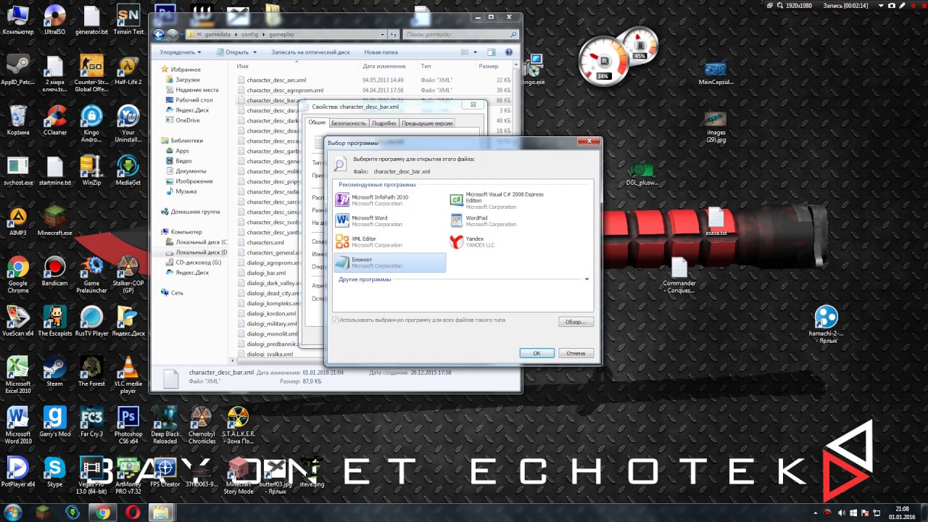Open Музыка library in Explorer sidebar
The image size is (928, 522).
pyautogui.click(x=186, y=191)
